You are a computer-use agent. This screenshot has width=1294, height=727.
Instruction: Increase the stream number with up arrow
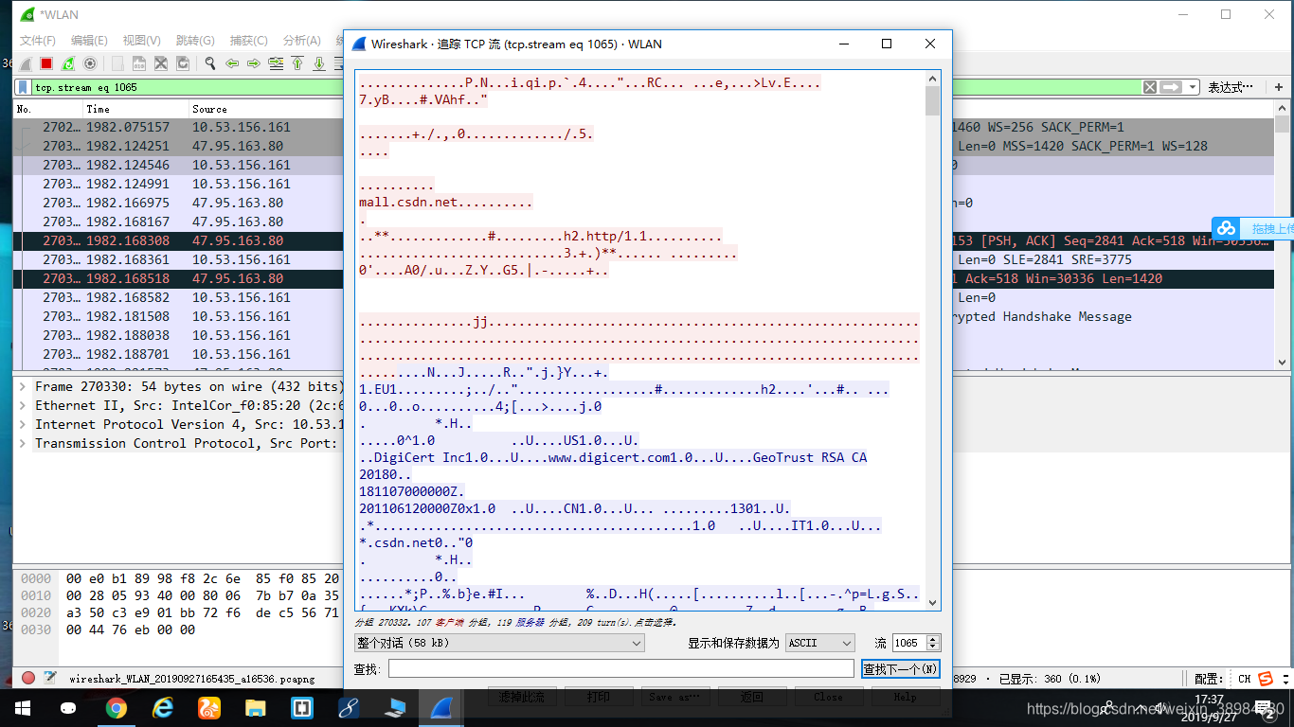pyautogui.click(x=933, y=639)
